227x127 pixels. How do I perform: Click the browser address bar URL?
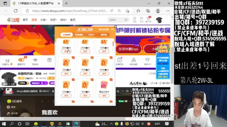click(x=70, y=11)
